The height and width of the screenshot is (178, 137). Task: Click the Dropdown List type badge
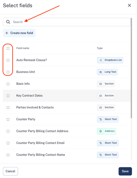(x=110, y=60)
